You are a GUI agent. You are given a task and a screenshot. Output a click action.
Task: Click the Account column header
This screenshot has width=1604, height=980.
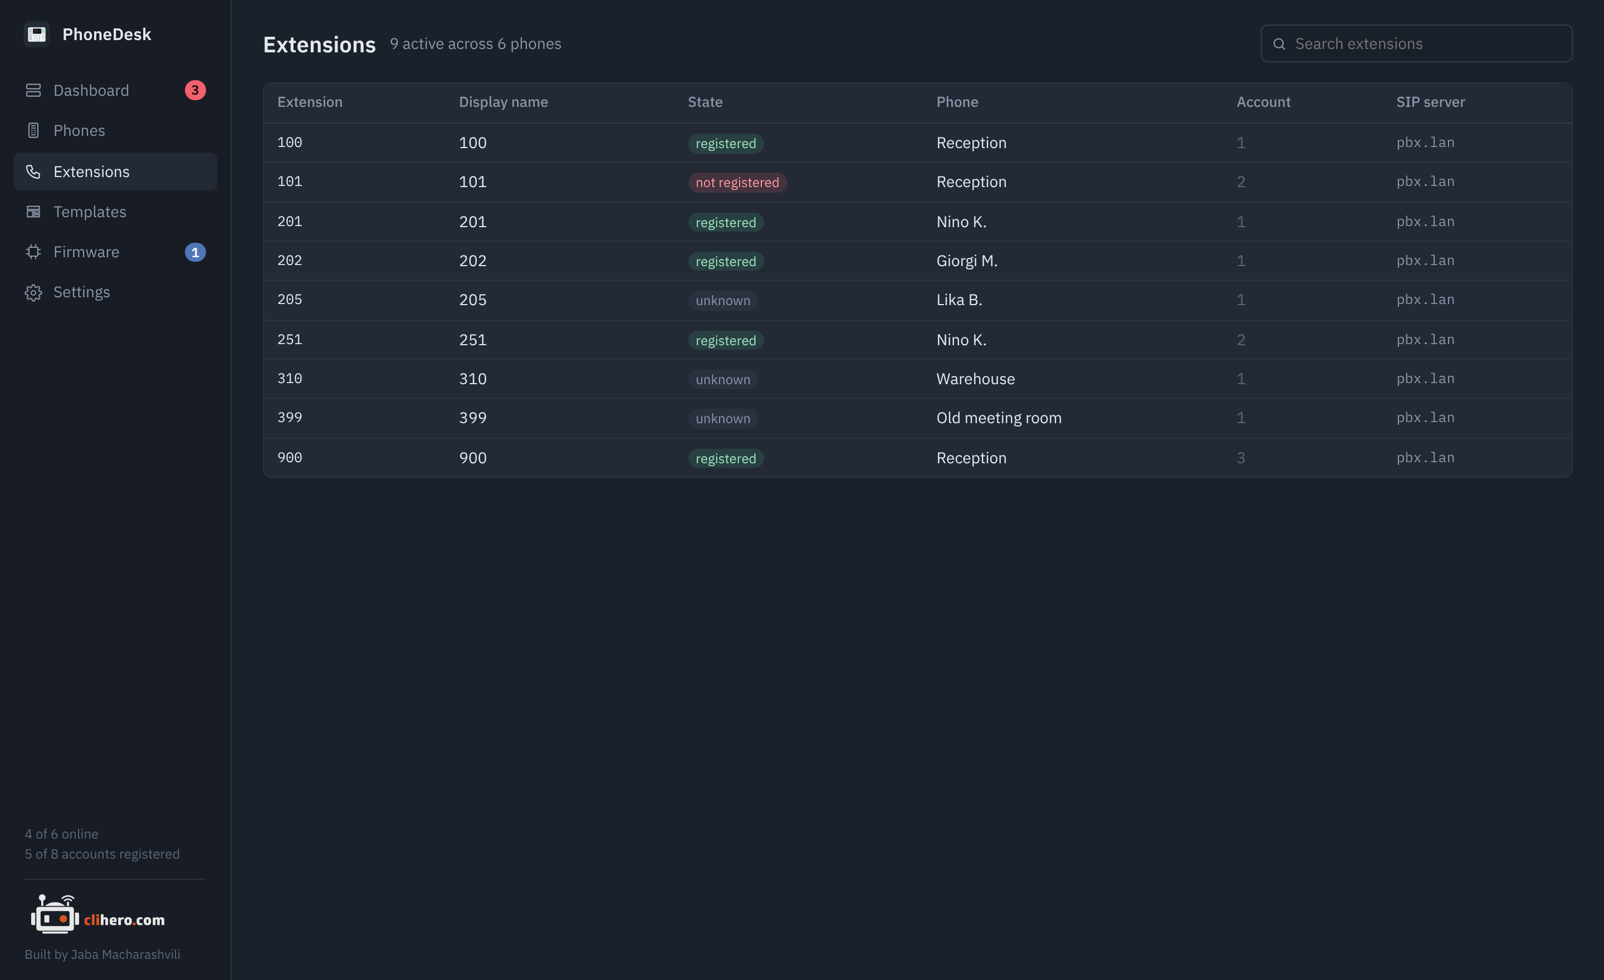point(1264,102)
